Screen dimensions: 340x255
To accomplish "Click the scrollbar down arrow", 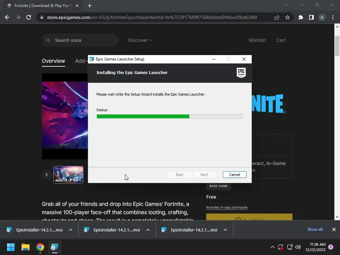I will click(337, 217).
